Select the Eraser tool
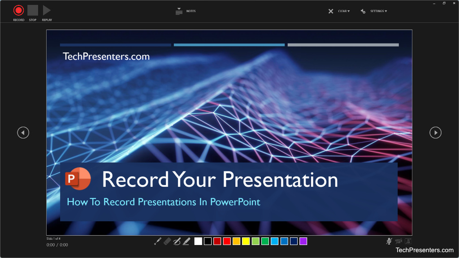 click(x=167, y=241)
